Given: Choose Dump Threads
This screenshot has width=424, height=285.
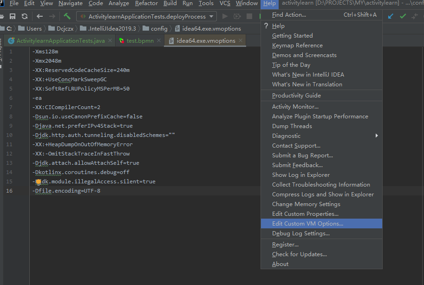Looking at the screenshot, I should pos(321,126).
